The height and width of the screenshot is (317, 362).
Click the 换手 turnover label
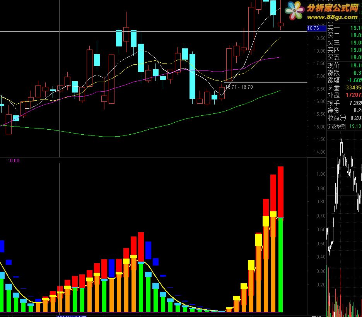point(333,103)
